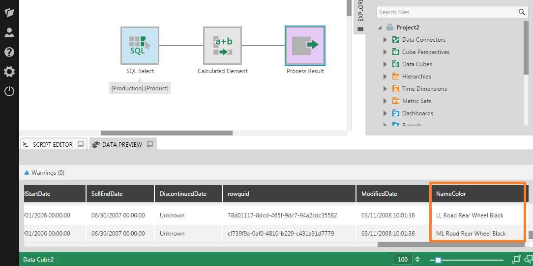This screenshot has width=533, height=266.
Task: Toggle the dock button on Script Editor tab
Action: pos(81,145)
